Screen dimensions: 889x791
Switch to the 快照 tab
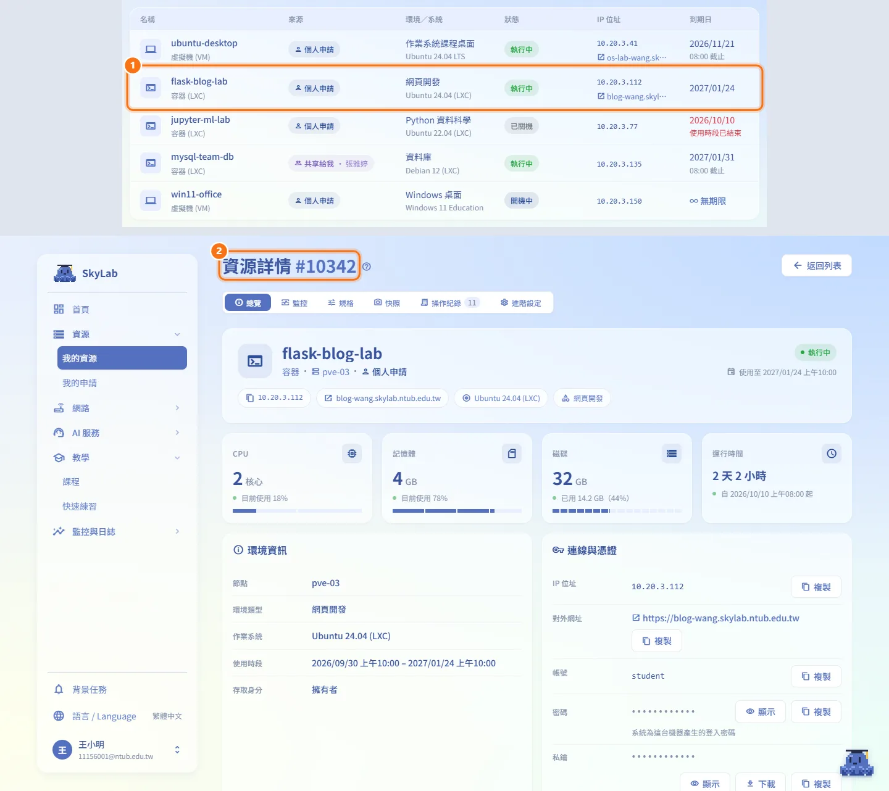coord(387,303)
